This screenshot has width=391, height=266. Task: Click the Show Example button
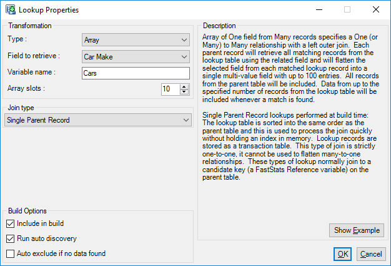click(x=357, y=230)
